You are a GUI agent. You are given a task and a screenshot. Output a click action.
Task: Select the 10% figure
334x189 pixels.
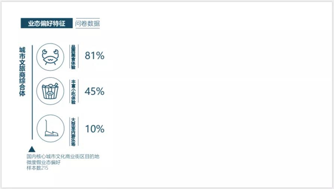(x=94, y=129)
